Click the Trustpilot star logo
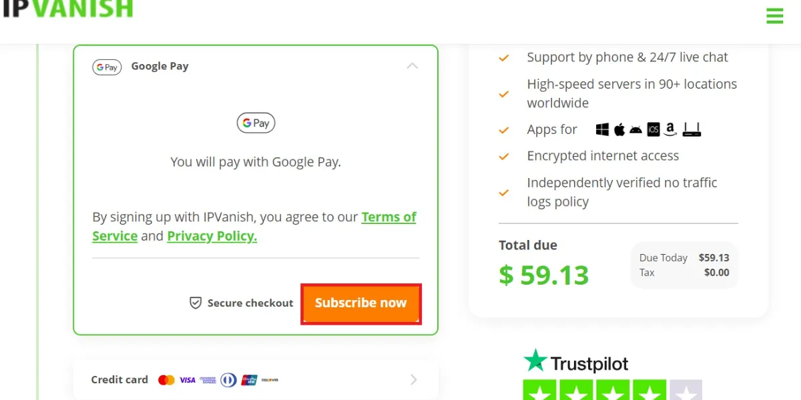801x400 pixels. click(x=535, y=361)
